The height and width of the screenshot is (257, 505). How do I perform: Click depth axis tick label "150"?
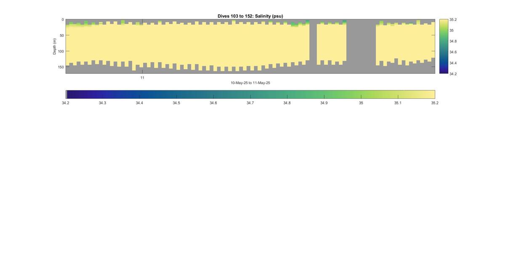click(61, 67)
